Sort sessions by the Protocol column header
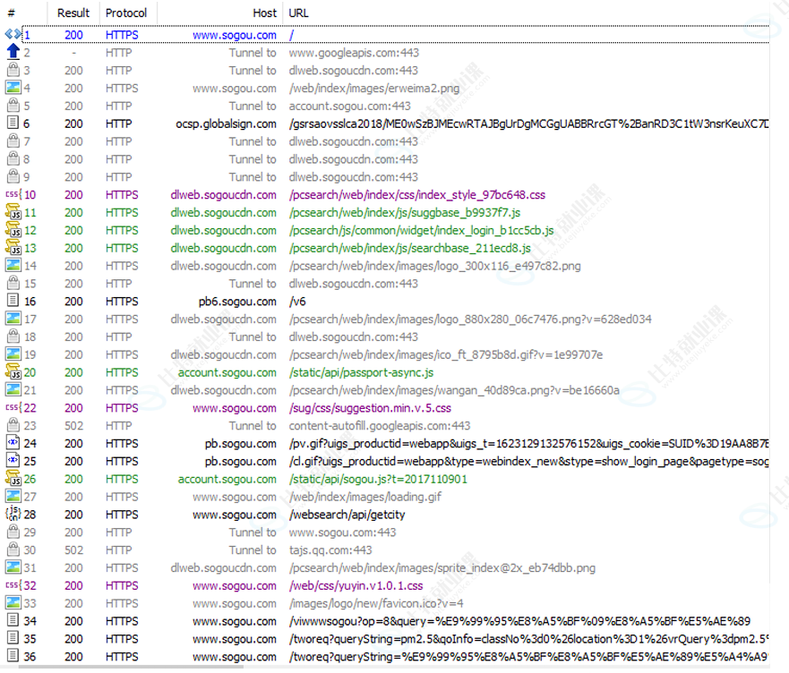This screenshot has width=789, height=673. click(x=125, y=13)
